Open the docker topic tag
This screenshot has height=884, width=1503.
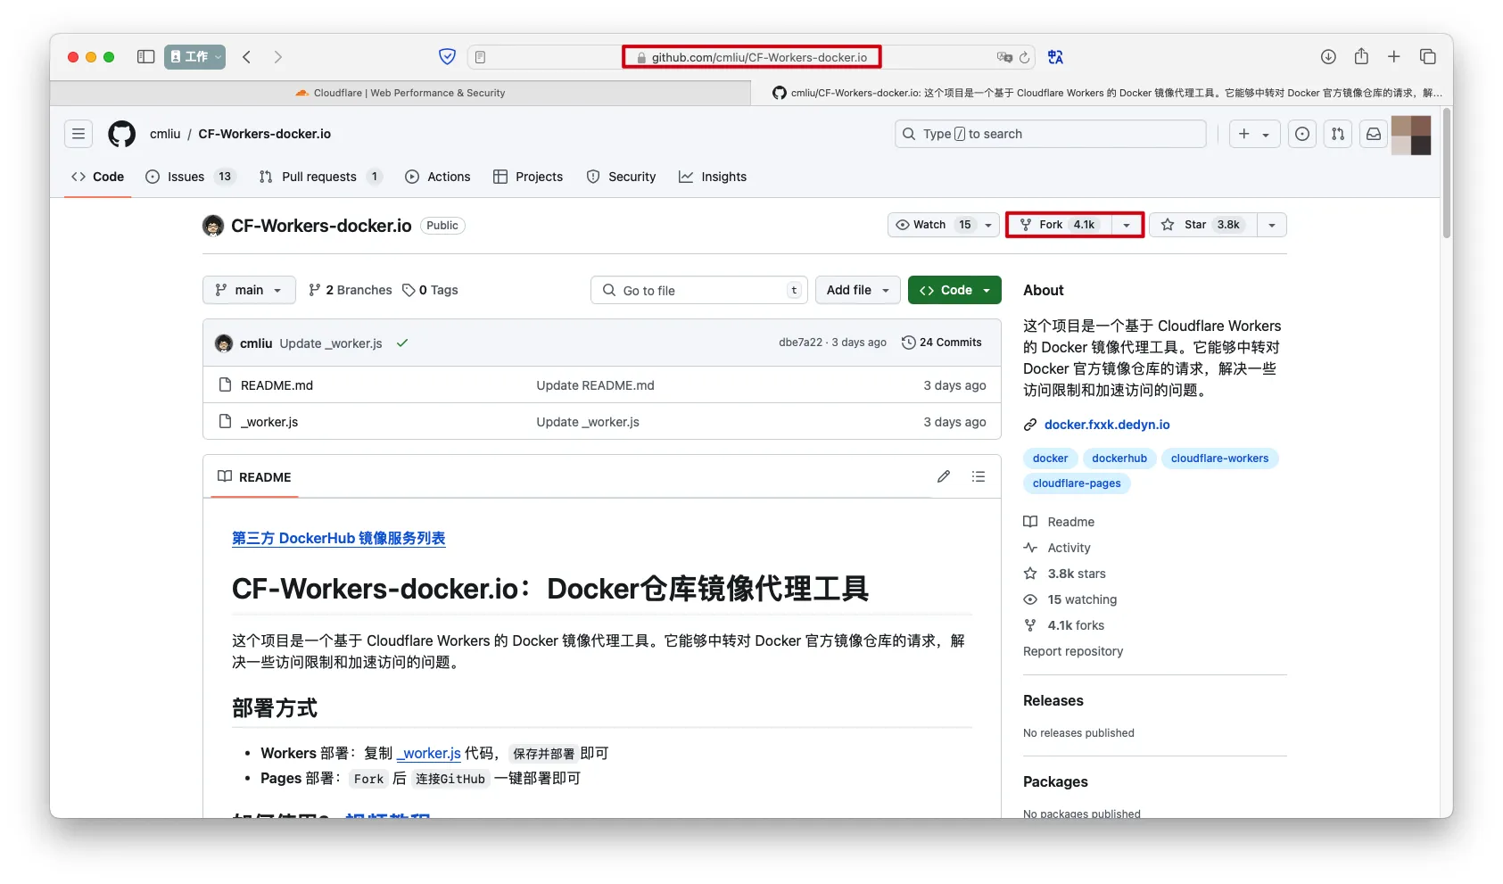[1050, 459]
